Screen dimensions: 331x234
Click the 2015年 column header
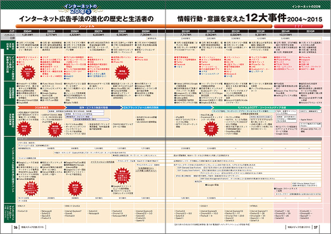(311, 31)
